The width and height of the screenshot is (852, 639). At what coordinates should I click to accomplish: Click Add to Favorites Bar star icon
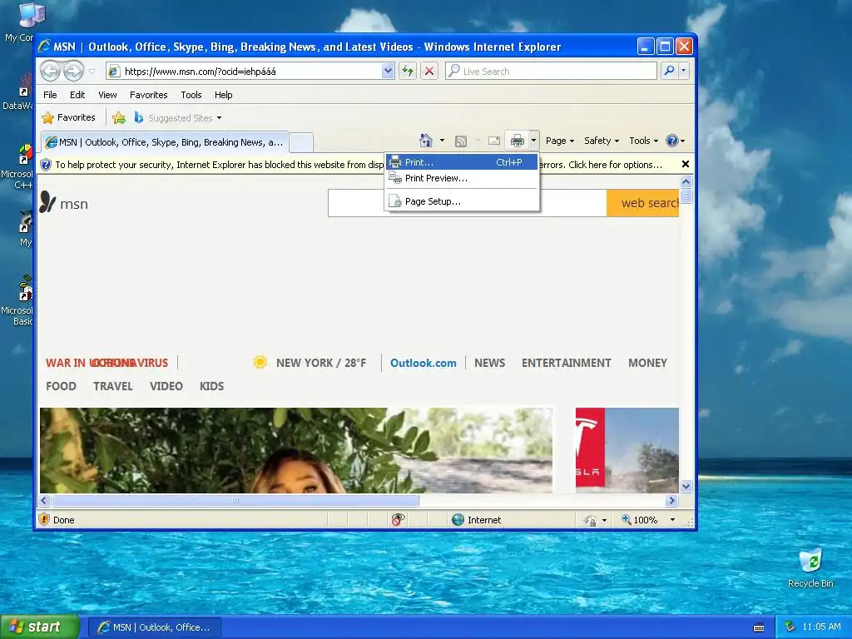pyautogui.click(x=119, y=117)
